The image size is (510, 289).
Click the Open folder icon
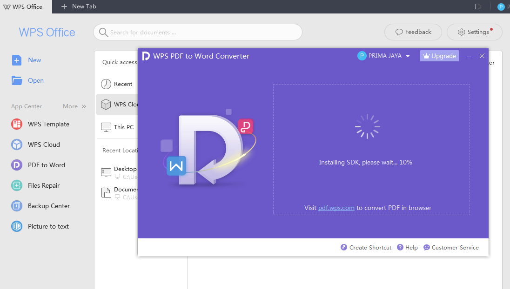[17, 80]
